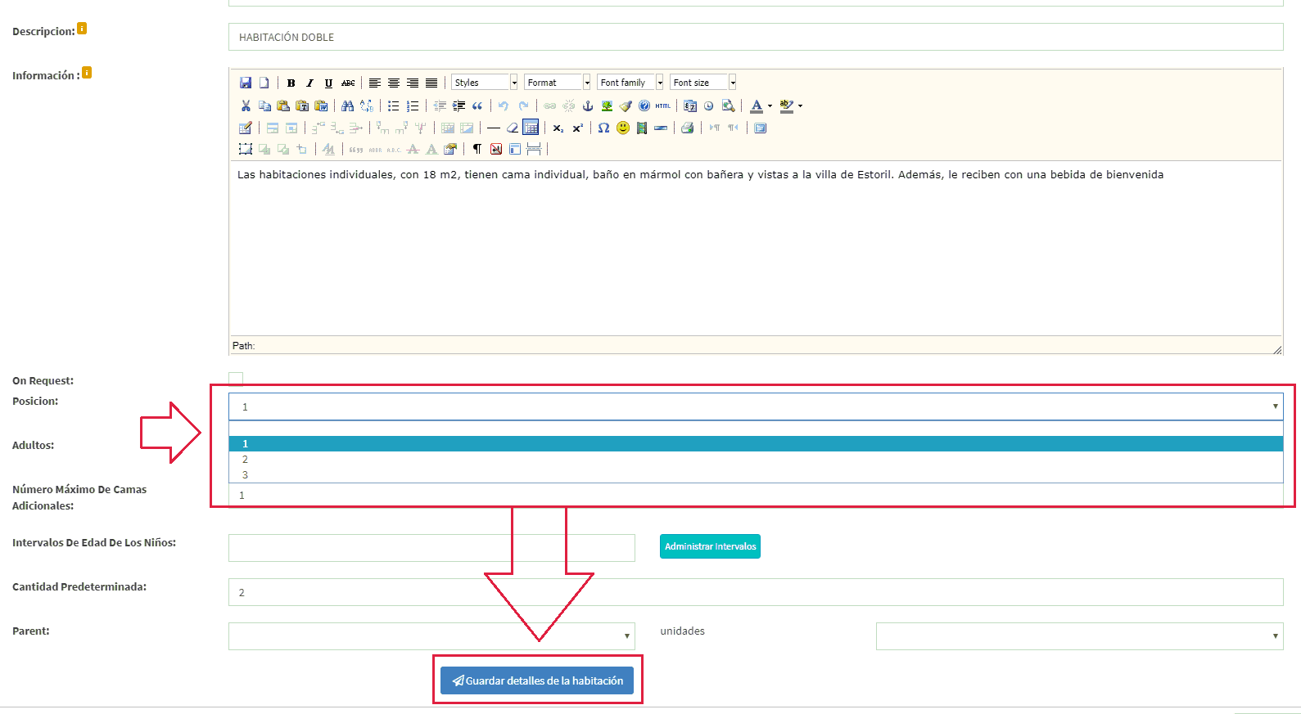Viewport: 1301px width, 714px height.
Task: Click the Cut scissors icon
Action: [245, 106]
